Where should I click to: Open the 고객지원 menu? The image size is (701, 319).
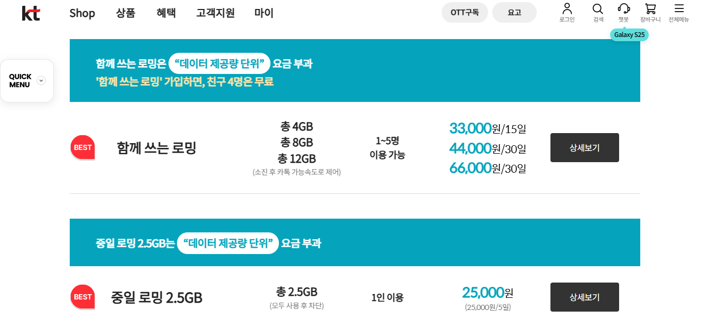[215, 13]
